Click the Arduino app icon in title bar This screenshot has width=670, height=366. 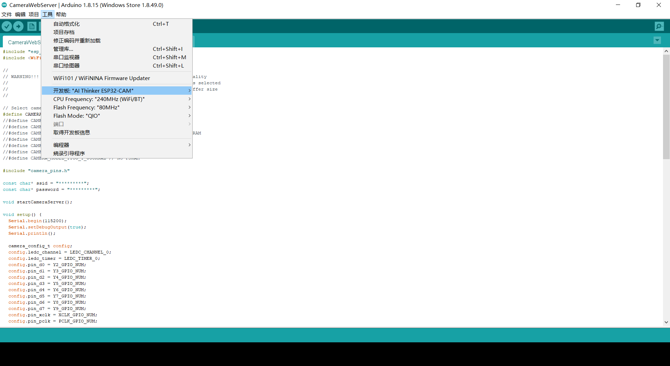point(4,5)
